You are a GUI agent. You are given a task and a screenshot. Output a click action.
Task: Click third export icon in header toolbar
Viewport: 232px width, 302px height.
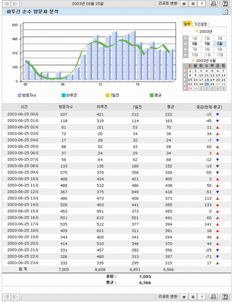pyautogui.click(x=201, y=3)
